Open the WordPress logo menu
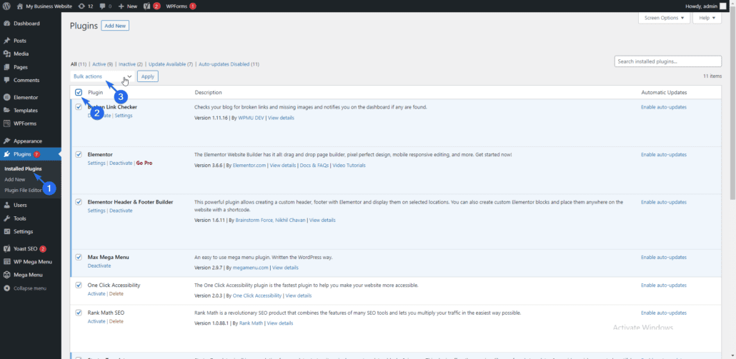The width and height of the screenshot is (736, 359). tap(6, 6)
